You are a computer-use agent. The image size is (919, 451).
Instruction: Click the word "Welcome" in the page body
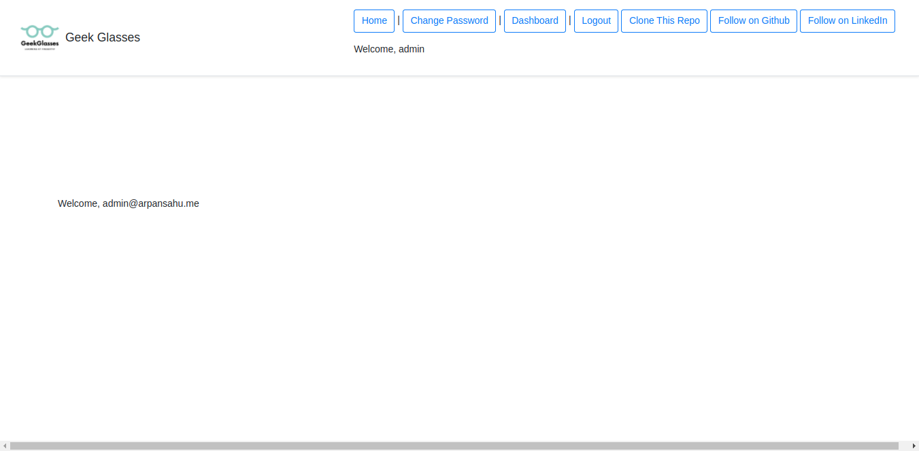pyautogui.click(x=78, y=203)
